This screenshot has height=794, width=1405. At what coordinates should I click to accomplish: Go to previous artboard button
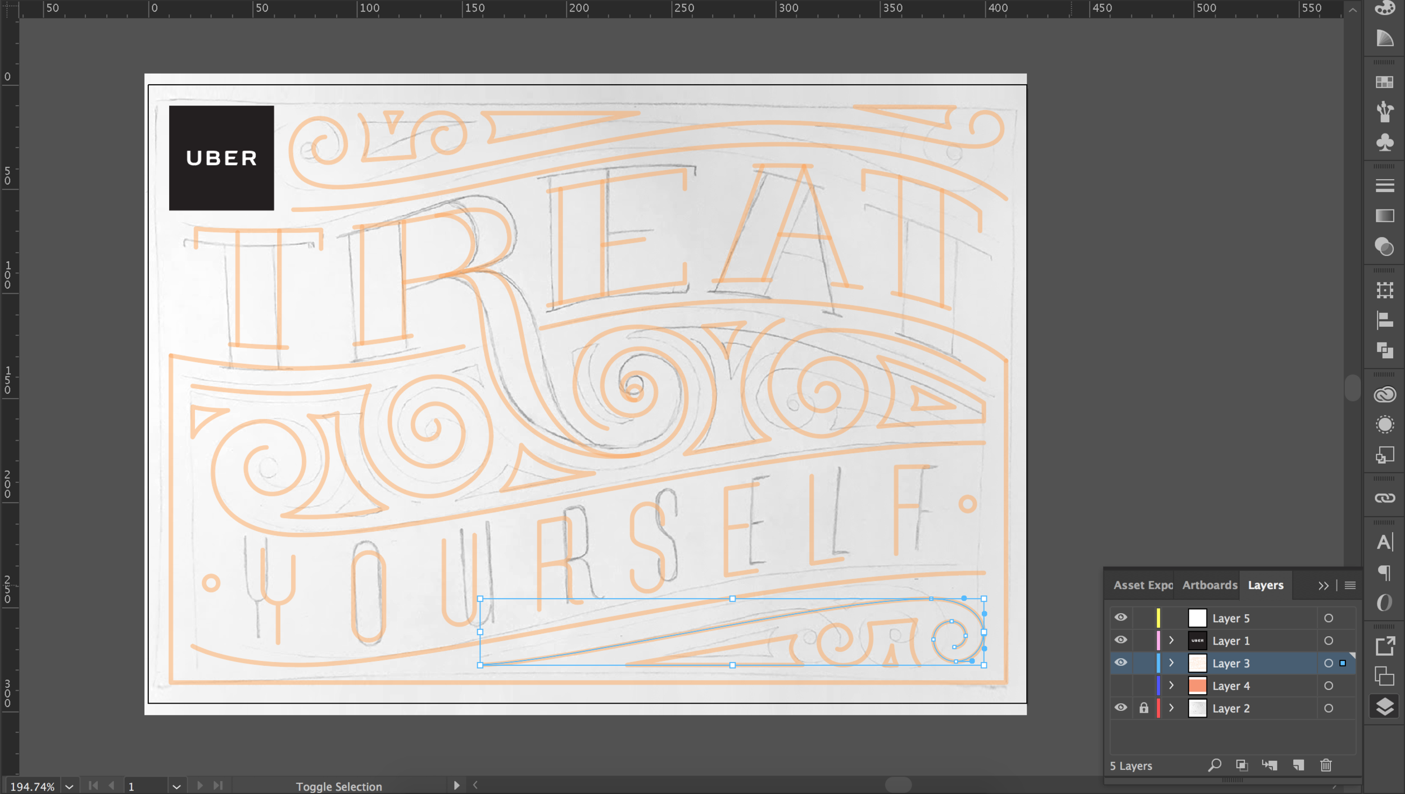[x=112, y=786]
